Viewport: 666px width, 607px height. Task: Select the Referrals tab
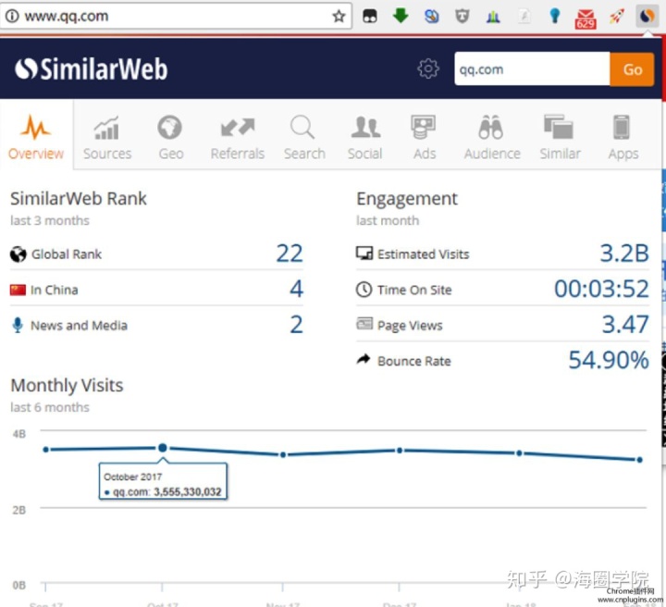click(x=238, y=137)
